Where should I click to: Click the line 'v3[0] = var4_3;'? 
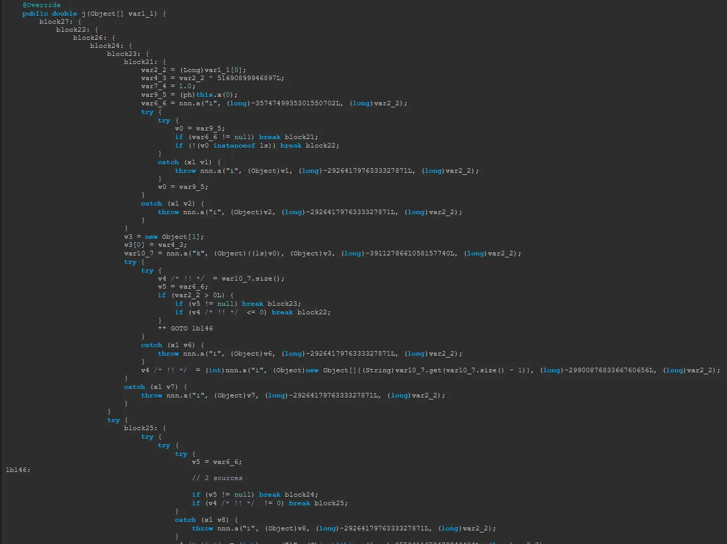(155, 245)
